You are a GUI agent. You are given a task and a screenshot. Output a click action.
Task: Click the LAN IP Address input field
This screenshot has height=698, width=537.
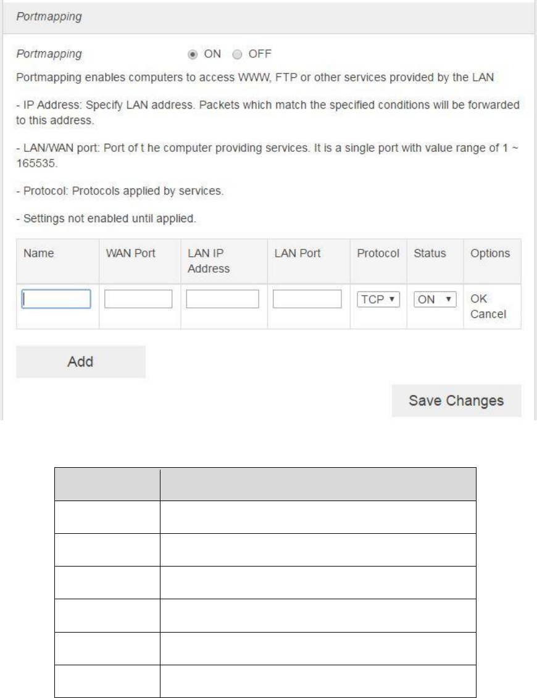(x=222, y=299)
